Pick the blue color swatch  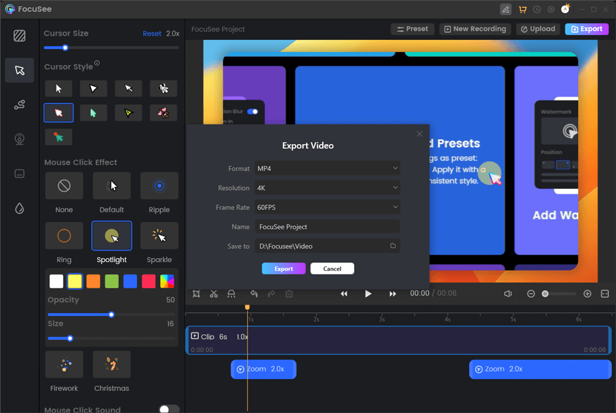(x=130, y=281)
